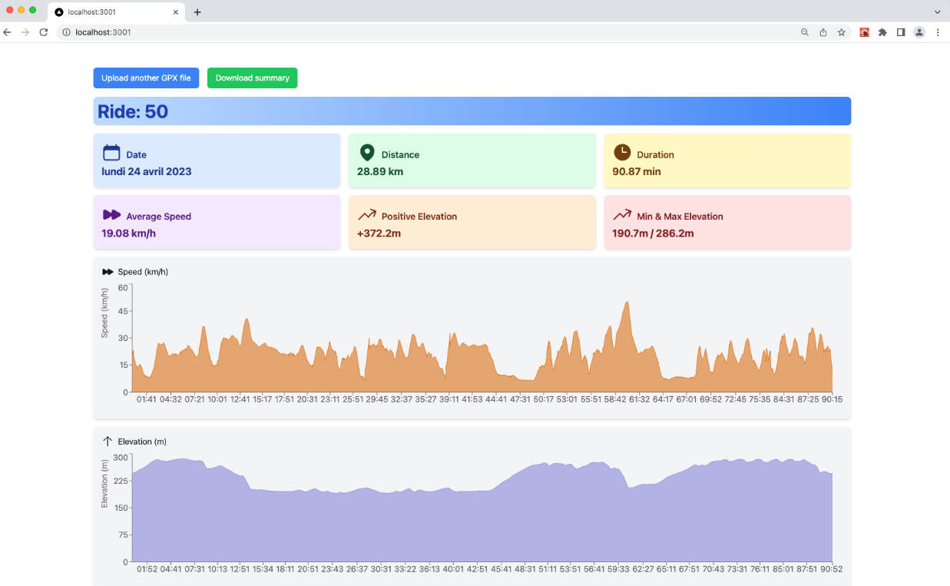Click the trend-arrow icon on Positive Elevation card
This screenshot has height=586, width=950.
367,215
